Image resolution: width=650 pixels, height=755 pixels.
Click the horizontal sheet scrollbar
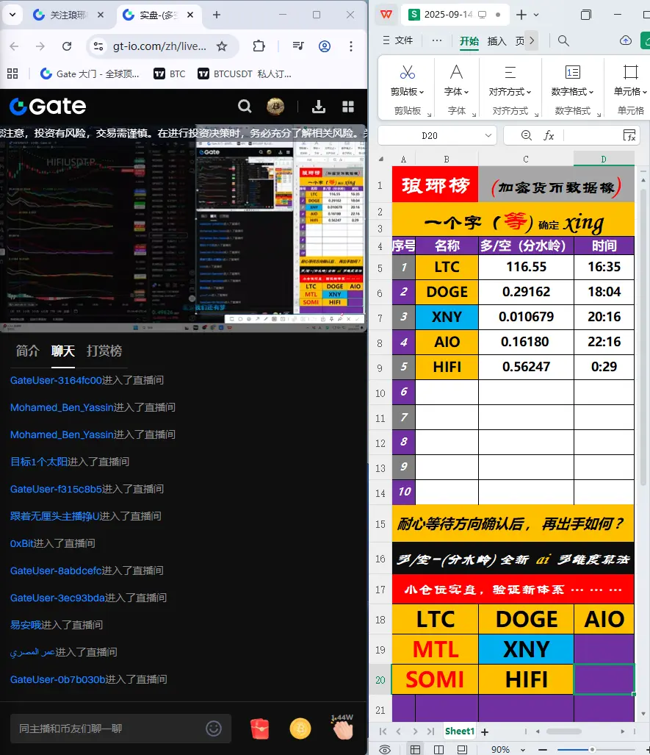(564, 731)
